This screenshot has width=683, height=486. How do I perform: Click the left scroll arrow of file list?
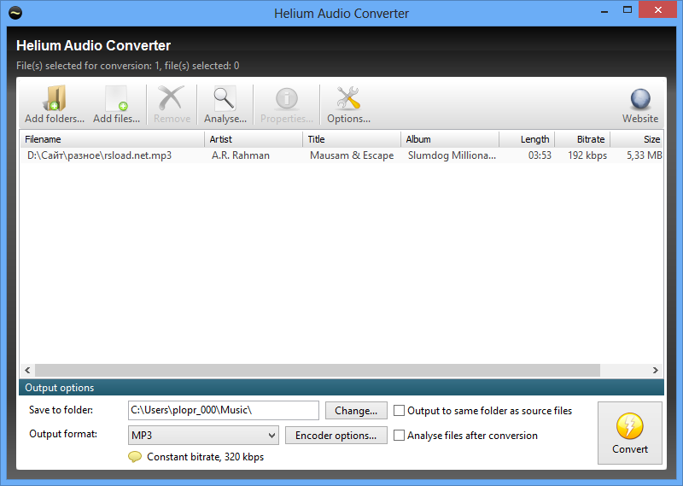27,370
